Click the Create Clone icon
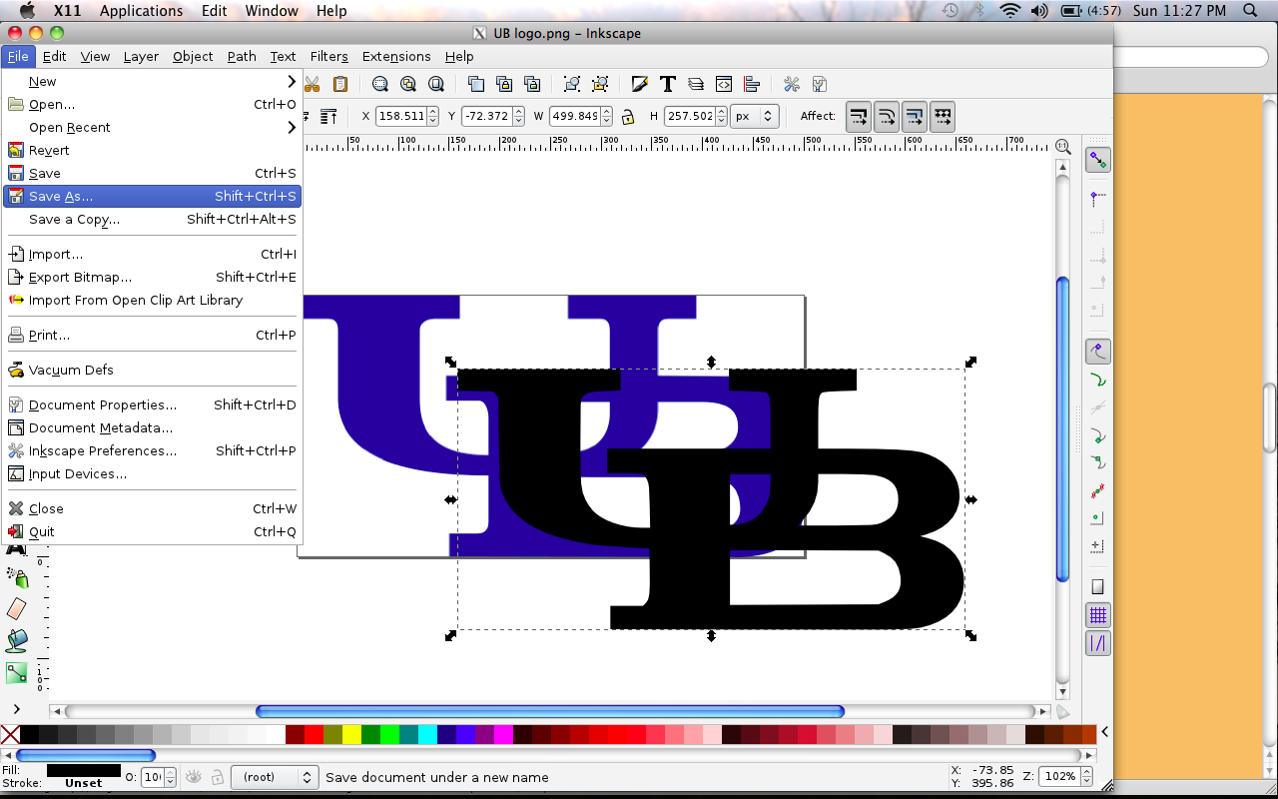Viewport: 1278px width, 799px height. coord(504,84)
